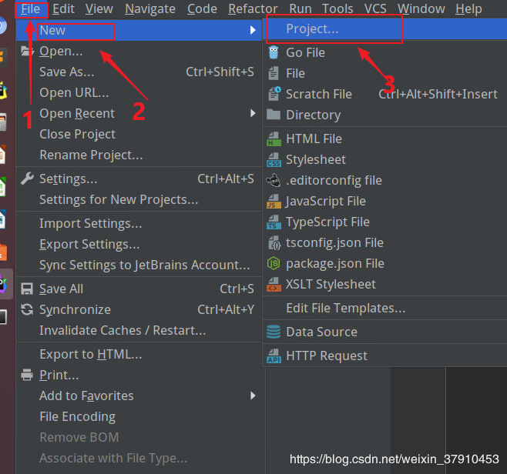
Task: Click the Settings wrench icon
Action: [27, 179]
